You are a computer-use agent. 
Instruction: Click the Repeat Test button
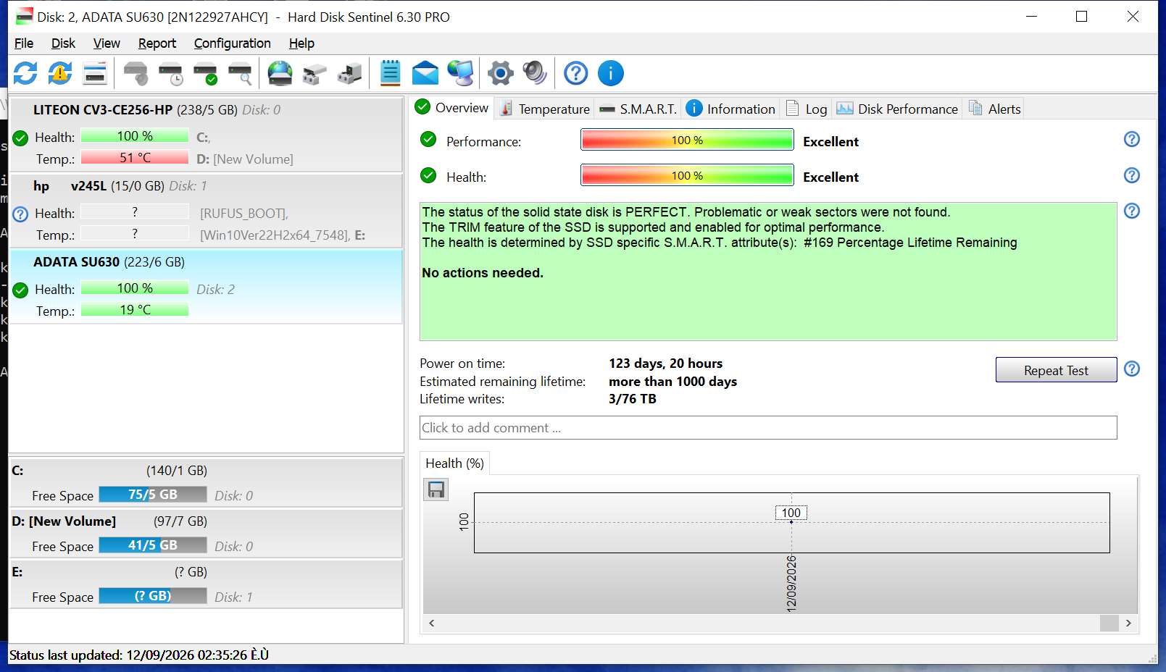point(1056,370)
